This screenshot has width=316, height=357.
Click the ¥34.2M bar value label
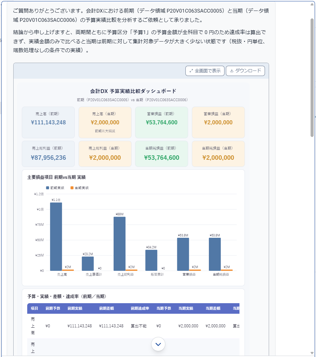[151, 247]
